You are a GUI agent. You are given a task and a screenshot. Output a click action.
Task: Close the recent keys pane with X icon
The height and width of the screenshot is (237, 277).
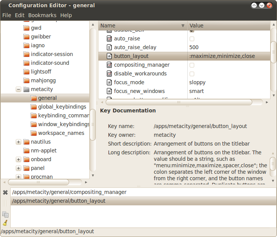(5, 192)
